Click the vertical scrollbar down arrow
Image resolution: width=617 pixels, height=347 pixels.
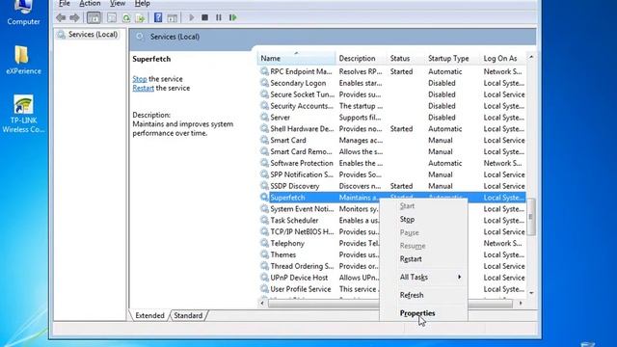531,293
